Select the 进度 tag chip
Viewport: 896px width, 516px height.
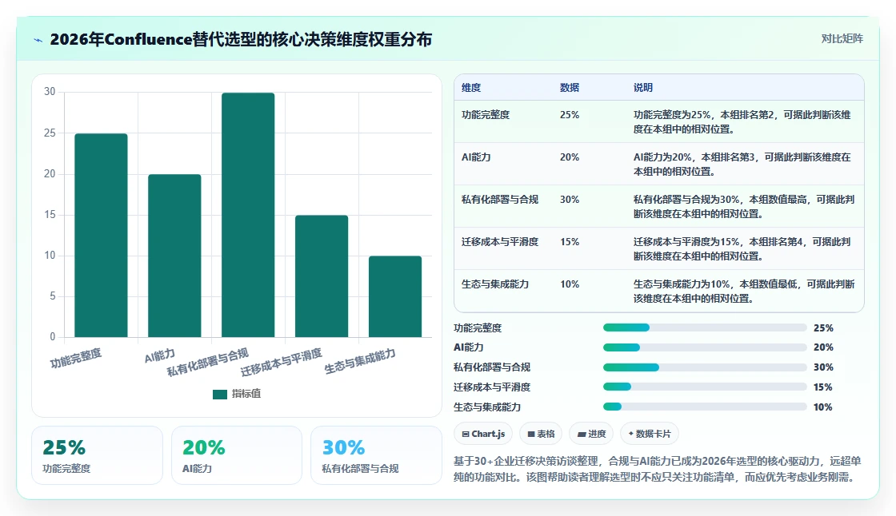coord(591,434)
